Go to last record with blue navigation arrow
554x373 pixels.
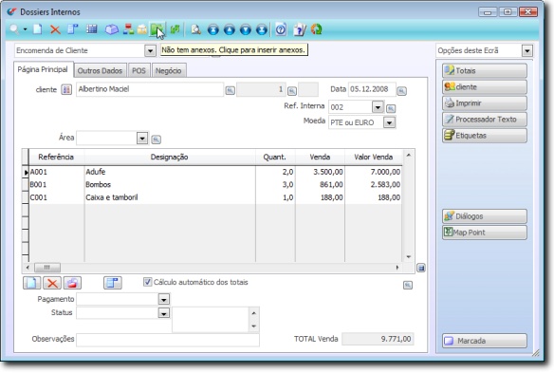pos(262,29)
